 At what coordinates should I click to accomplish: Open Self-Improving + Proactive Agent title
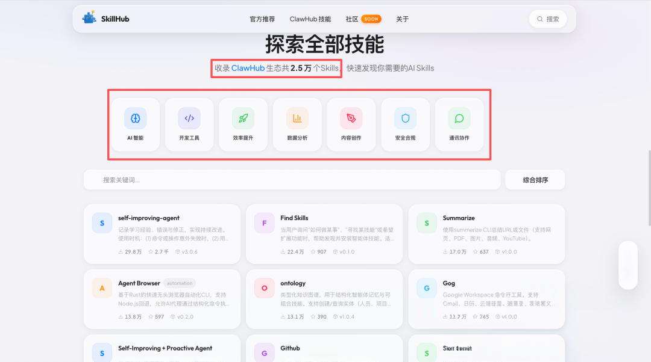165,348
